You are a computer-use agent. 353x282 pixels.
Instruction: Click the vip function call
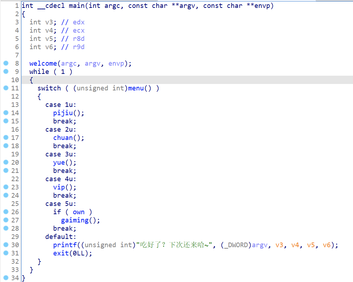59,187
